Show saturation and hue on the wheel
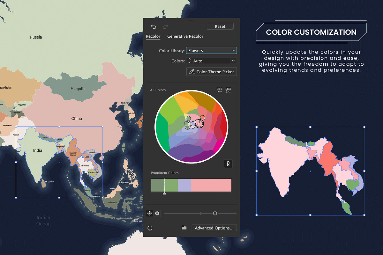This screenshot has width=383, height=255. point(149,213)
